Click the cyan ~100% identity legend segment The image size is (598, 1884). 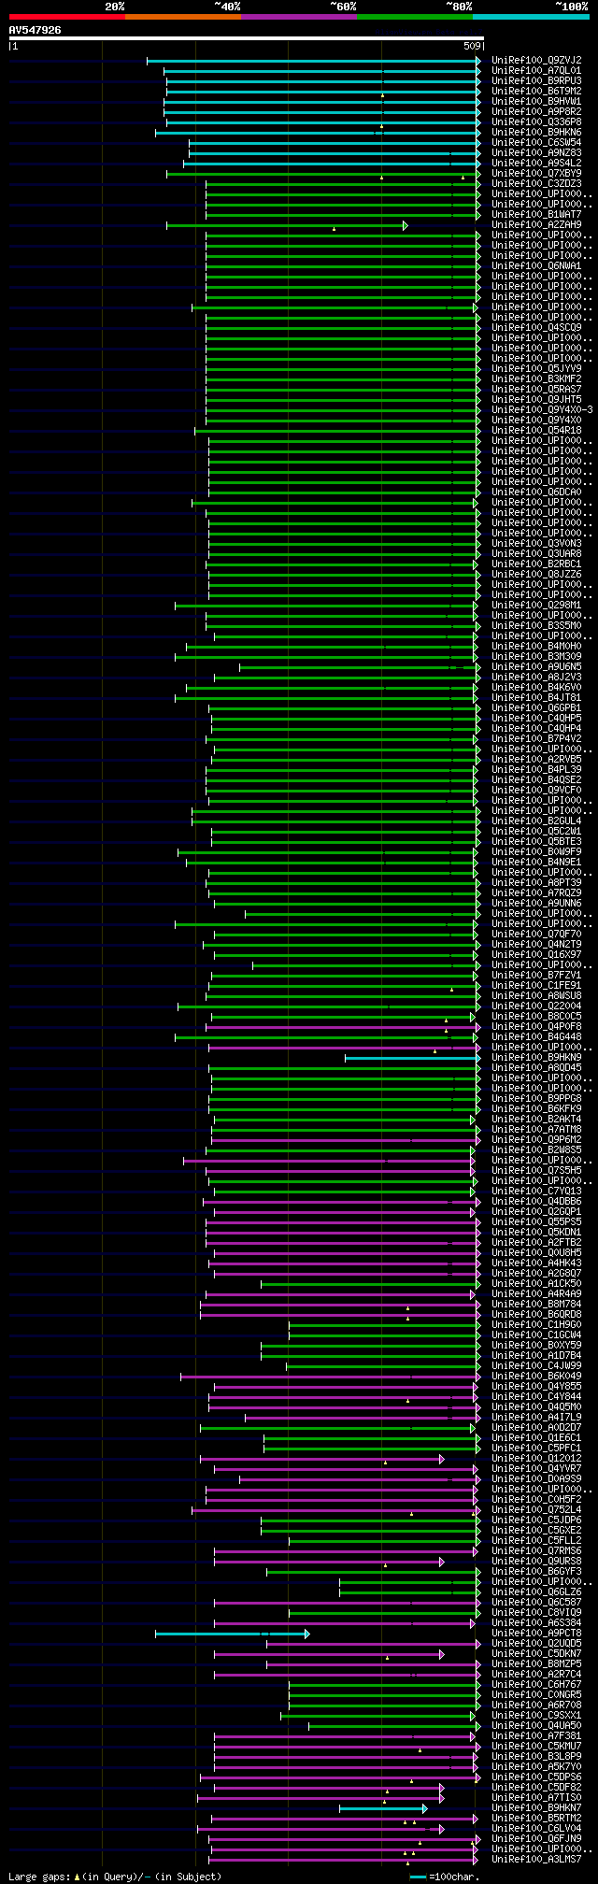pyautogui.click(x=531, y=17)
